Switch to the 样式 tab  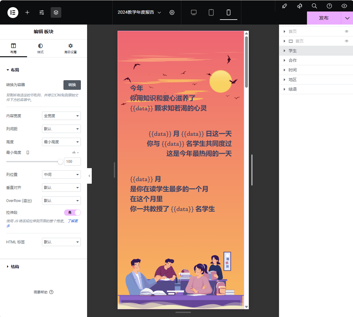pyautogui.click(x=40, y=48)
